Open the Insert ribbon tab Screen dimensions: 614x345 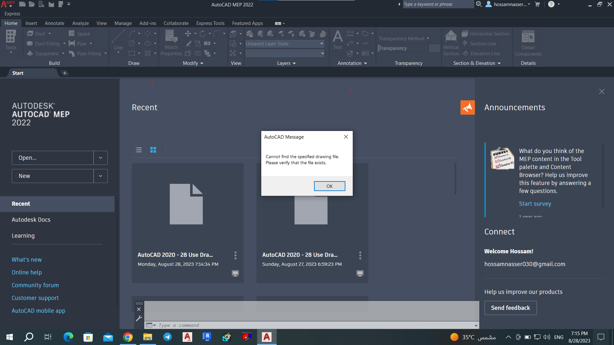(31, 23)
